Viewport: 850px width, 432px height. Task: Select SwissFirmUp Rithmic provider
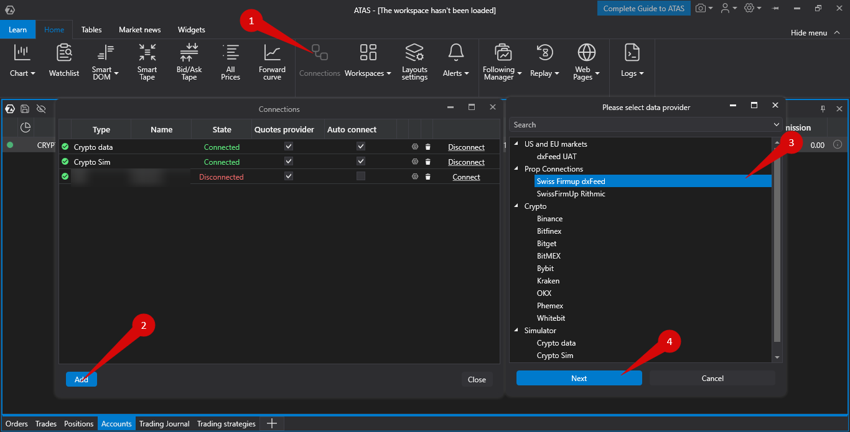pos(571,194)
